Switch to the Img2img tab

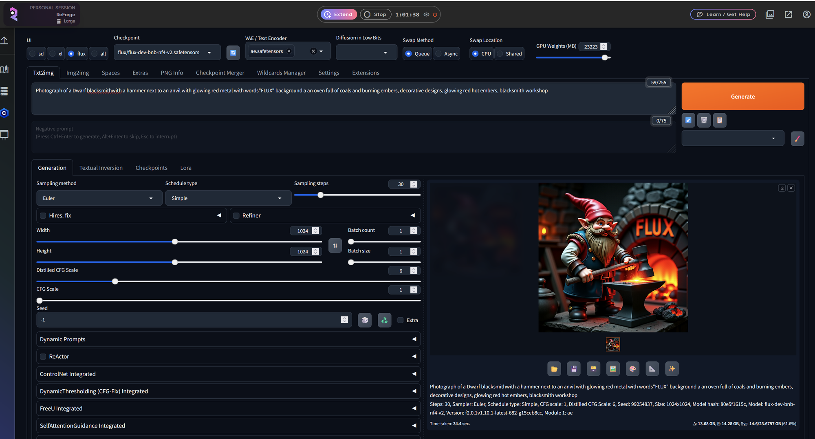click(77, 72)
